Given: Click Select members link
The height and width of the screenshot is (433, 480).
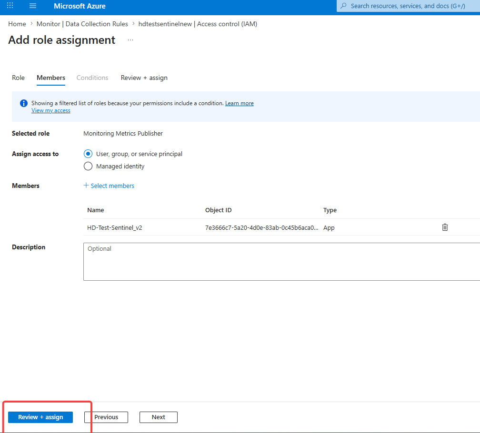Looking at the screenshot, I should [112, 186].
